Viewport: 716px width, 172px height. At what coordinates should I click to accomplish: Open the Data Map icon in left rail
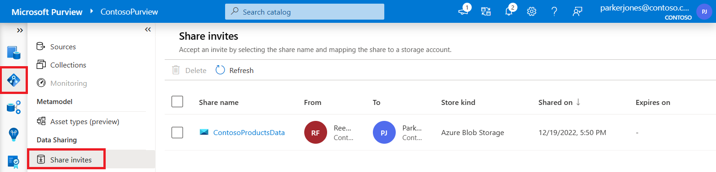click(x=13, y=80)
